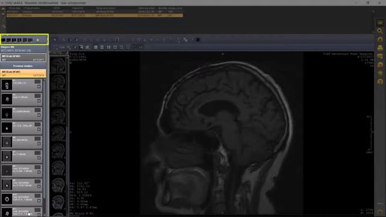
Task: Click the yellow plus to add a layout
Action: [37, 40]
